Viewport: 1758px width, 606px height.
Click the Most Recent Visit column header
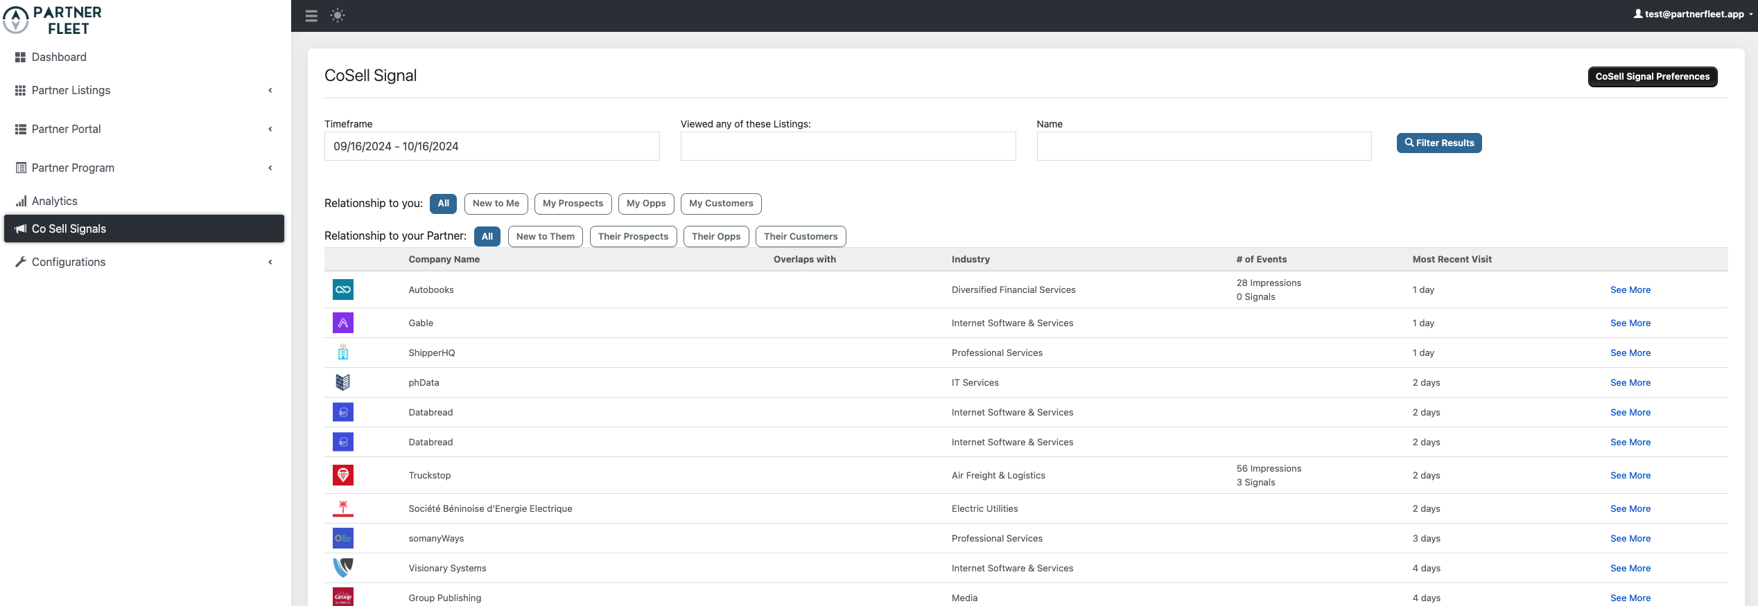click(1452, 259)
